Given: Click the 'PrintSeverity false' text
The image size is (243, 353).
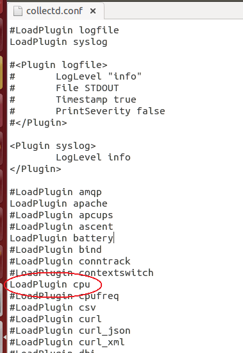Looking at the screenshot, I should click(110, 111).
